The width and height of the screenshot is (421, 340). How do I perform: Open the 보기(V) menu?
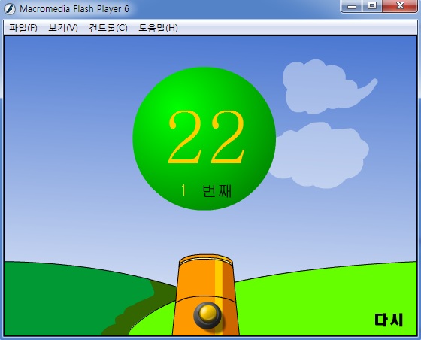(63, 28)
